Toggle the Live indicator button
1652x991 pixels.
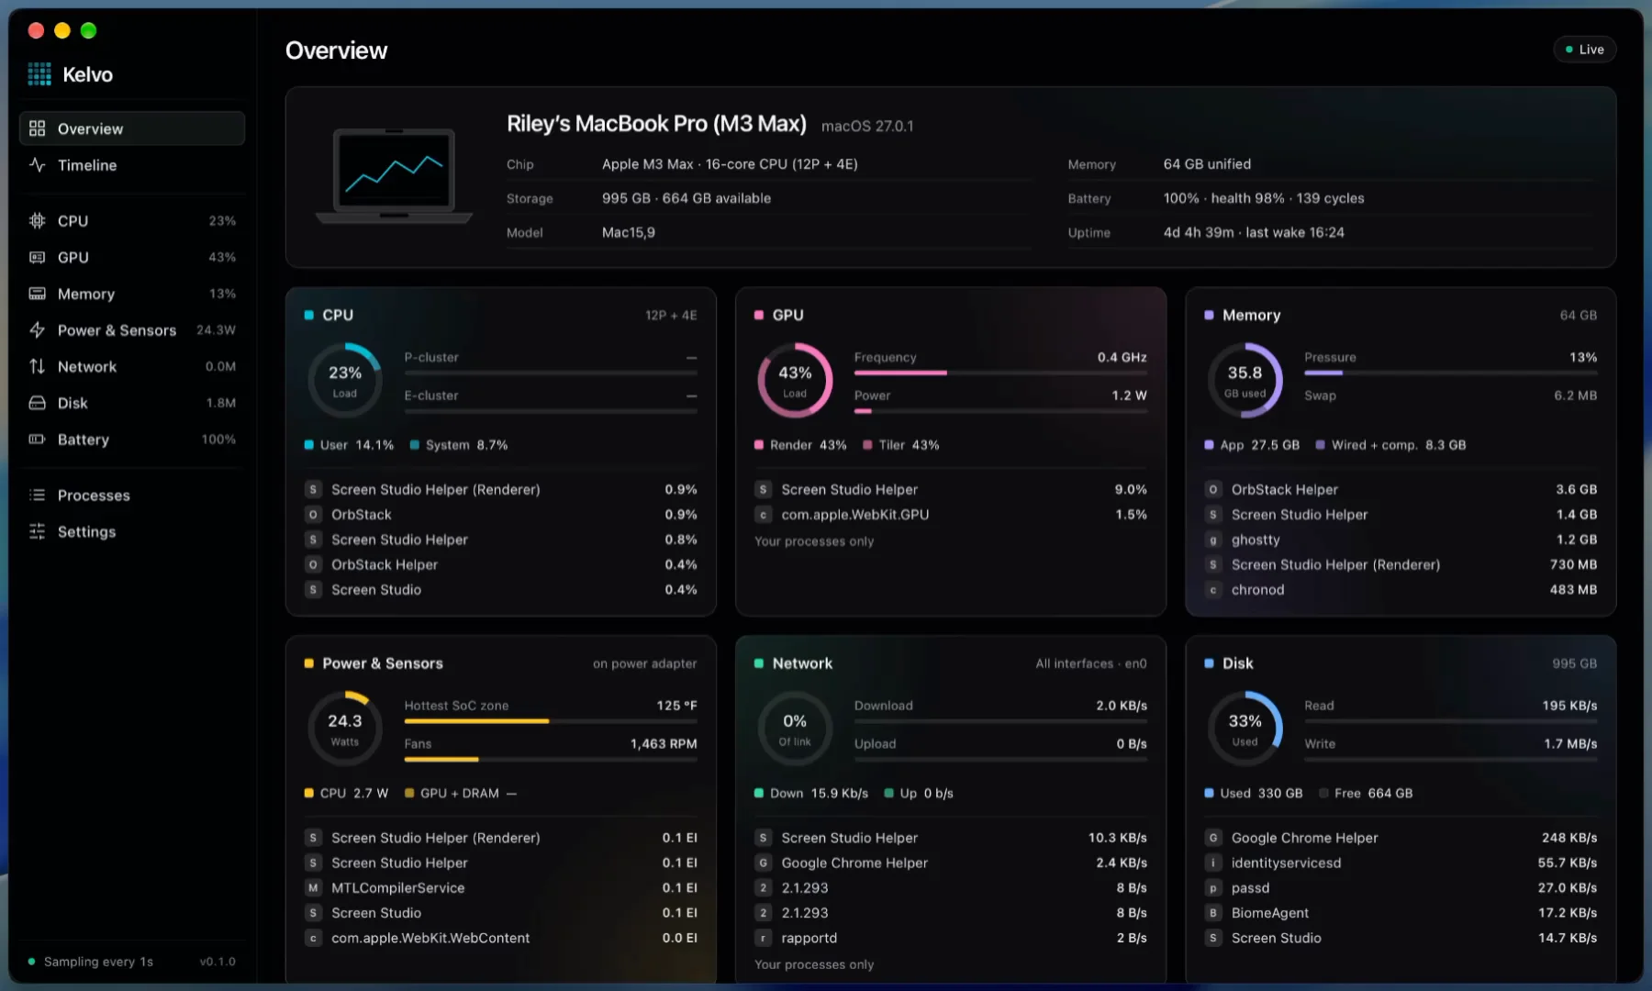(1585, 50)
